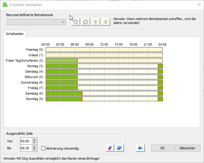The height and width of the screenshot is (163, 204).
Task: Decrease the Bis time with down spinner
Action: [34, 150]
